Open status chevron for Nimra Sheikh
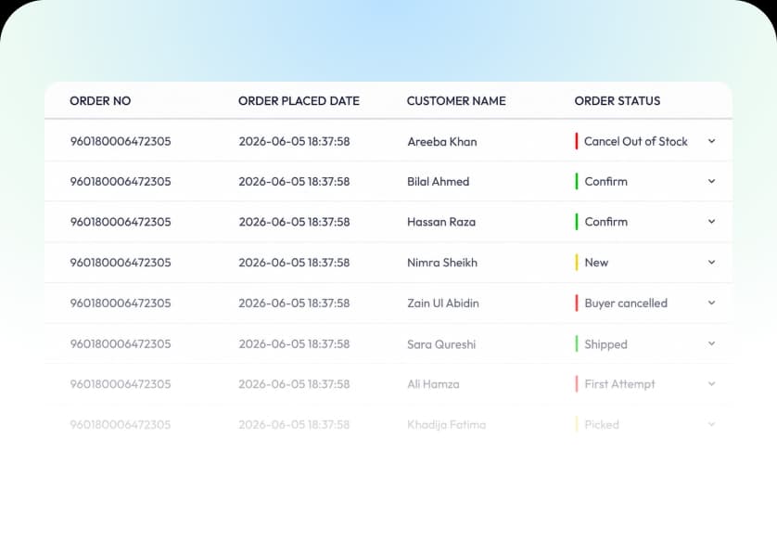This screenshot has height=542, width=777. (x=711, y=263)
